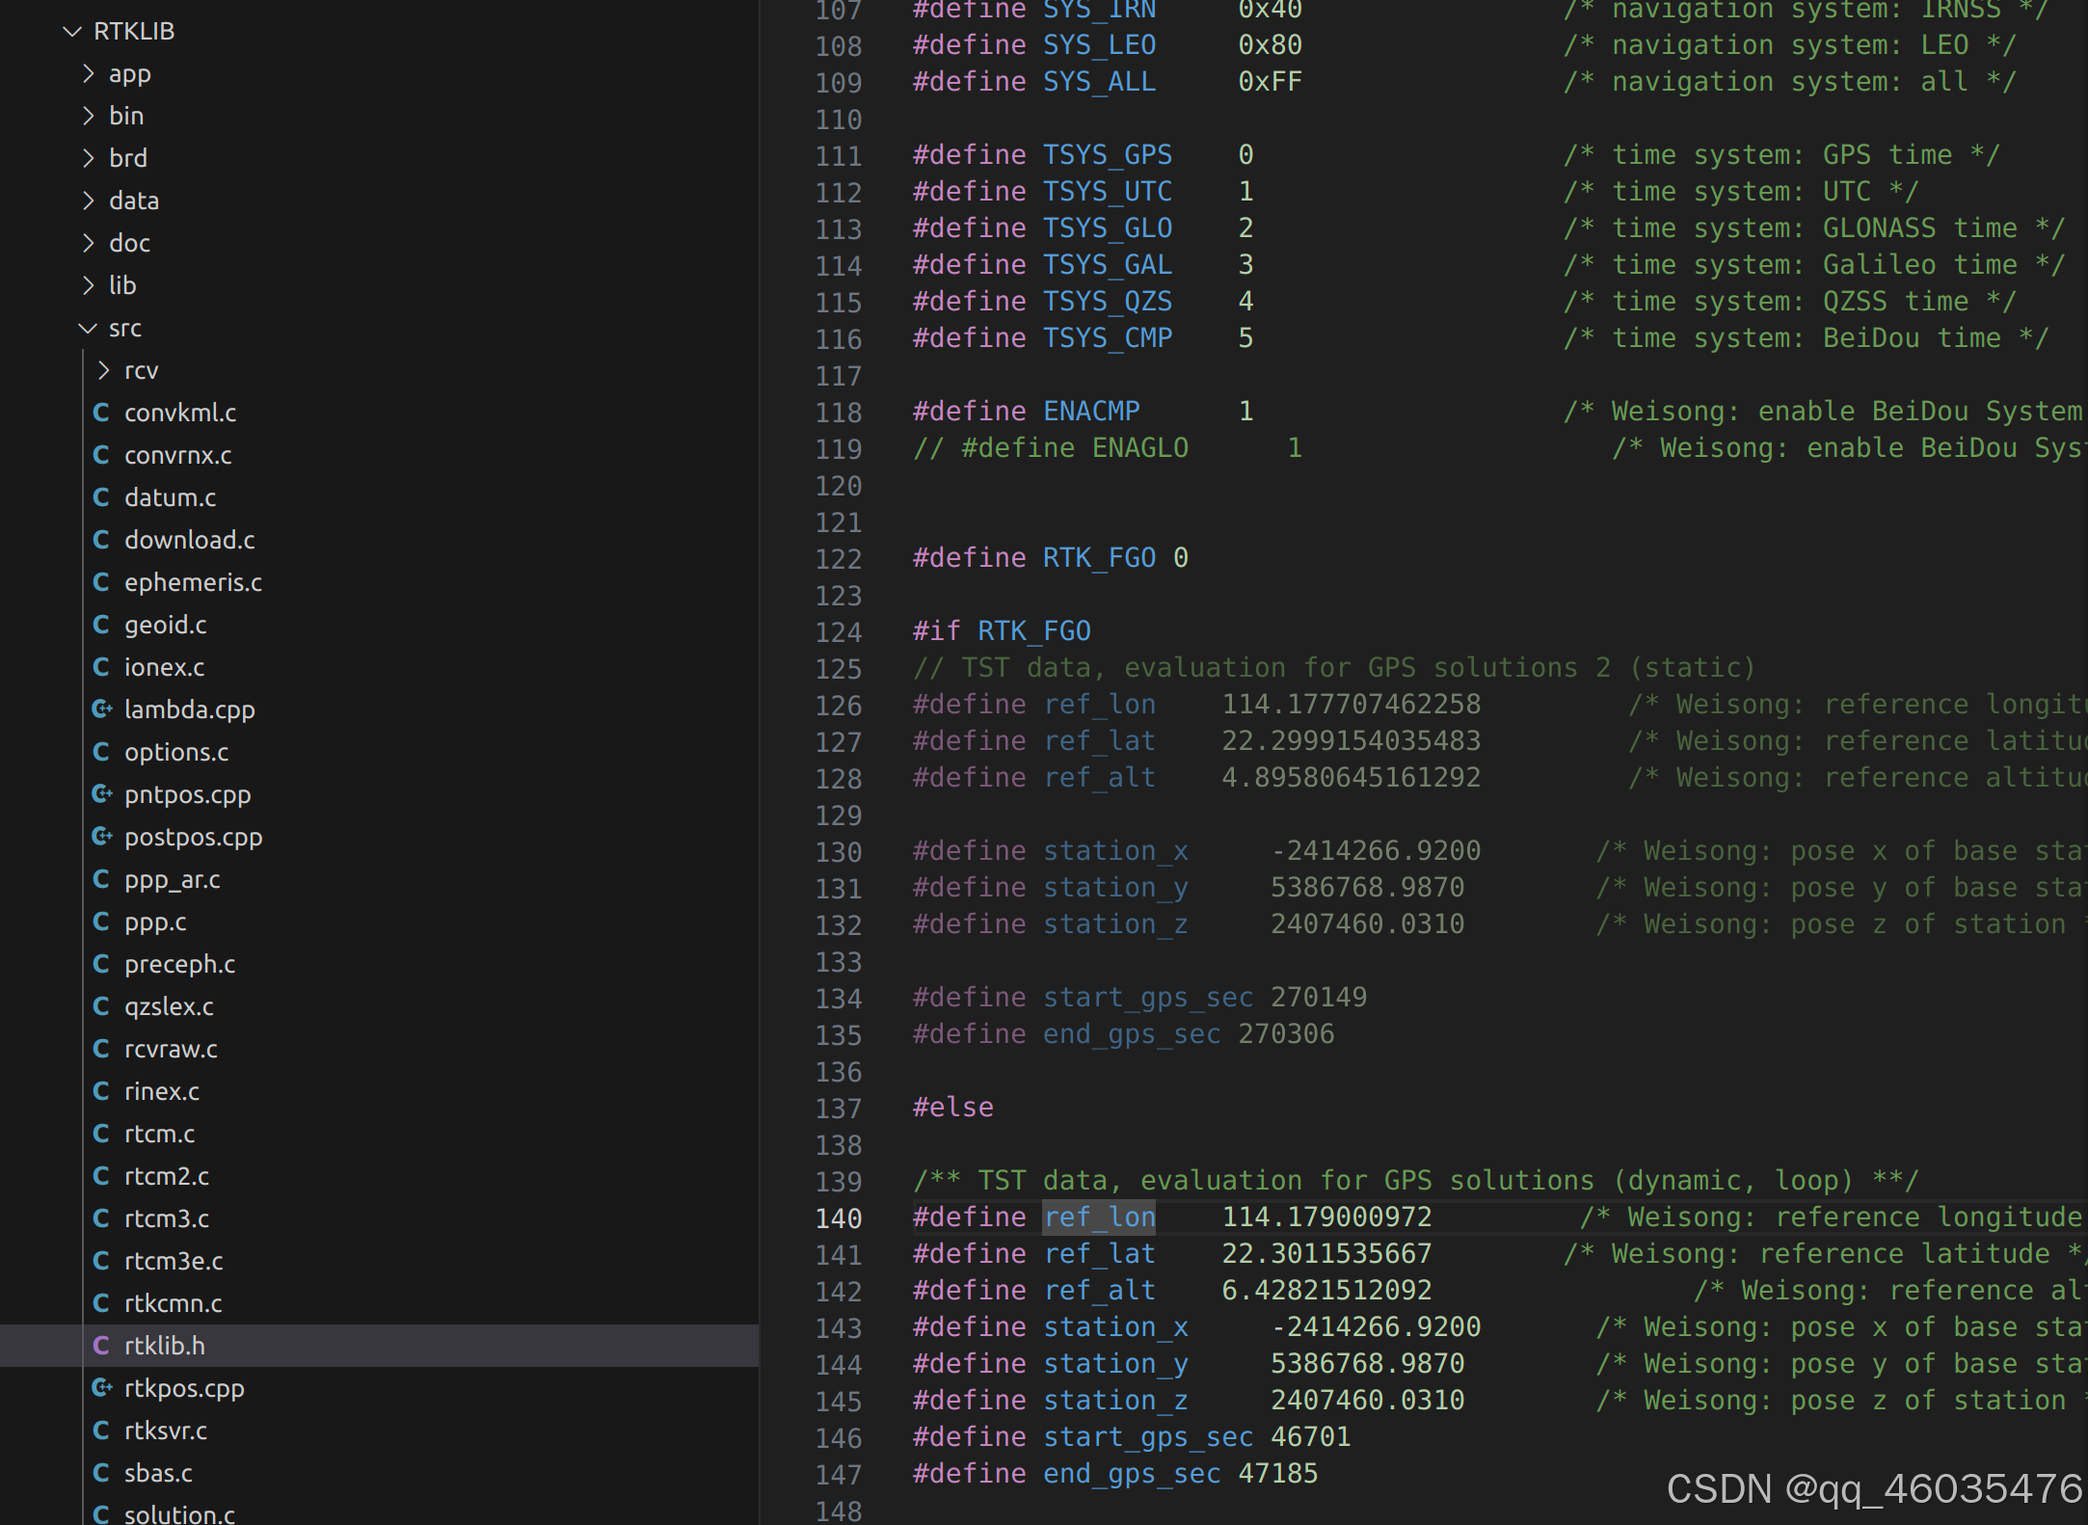Click the C icon beside rtklib.h
The image size is (2088, 1525).
pos(102,1345)
